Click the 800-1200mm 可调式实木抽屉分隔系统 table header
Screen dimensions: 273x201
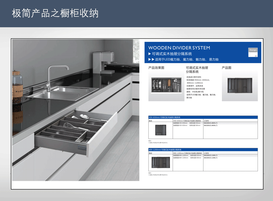tap(165, 150)
